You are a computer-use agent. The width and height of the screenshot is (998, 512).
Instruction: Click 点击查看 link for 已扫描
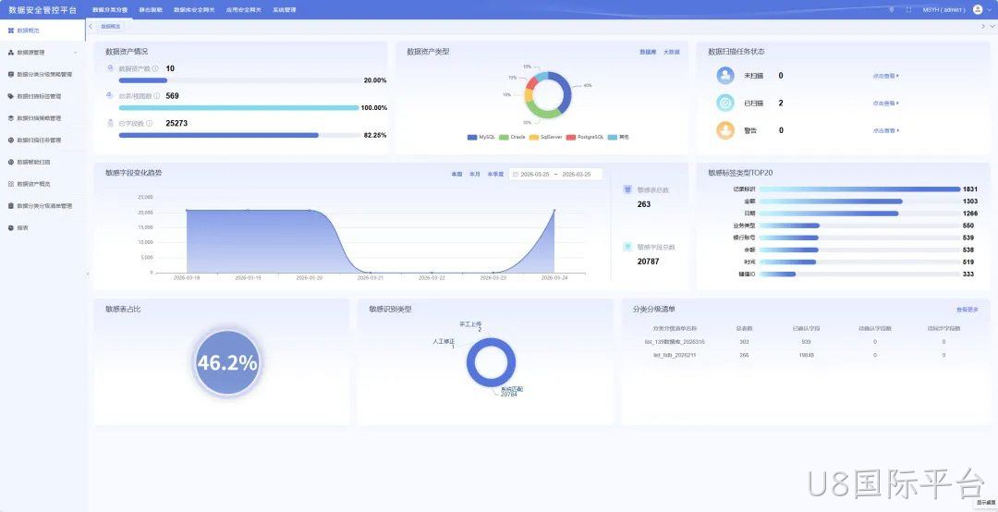[x=886, y=104]
